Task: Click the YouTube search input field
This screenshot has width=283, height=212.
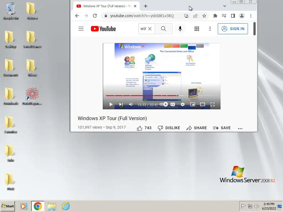Action: pyautogui.click(x=143, y=29)
